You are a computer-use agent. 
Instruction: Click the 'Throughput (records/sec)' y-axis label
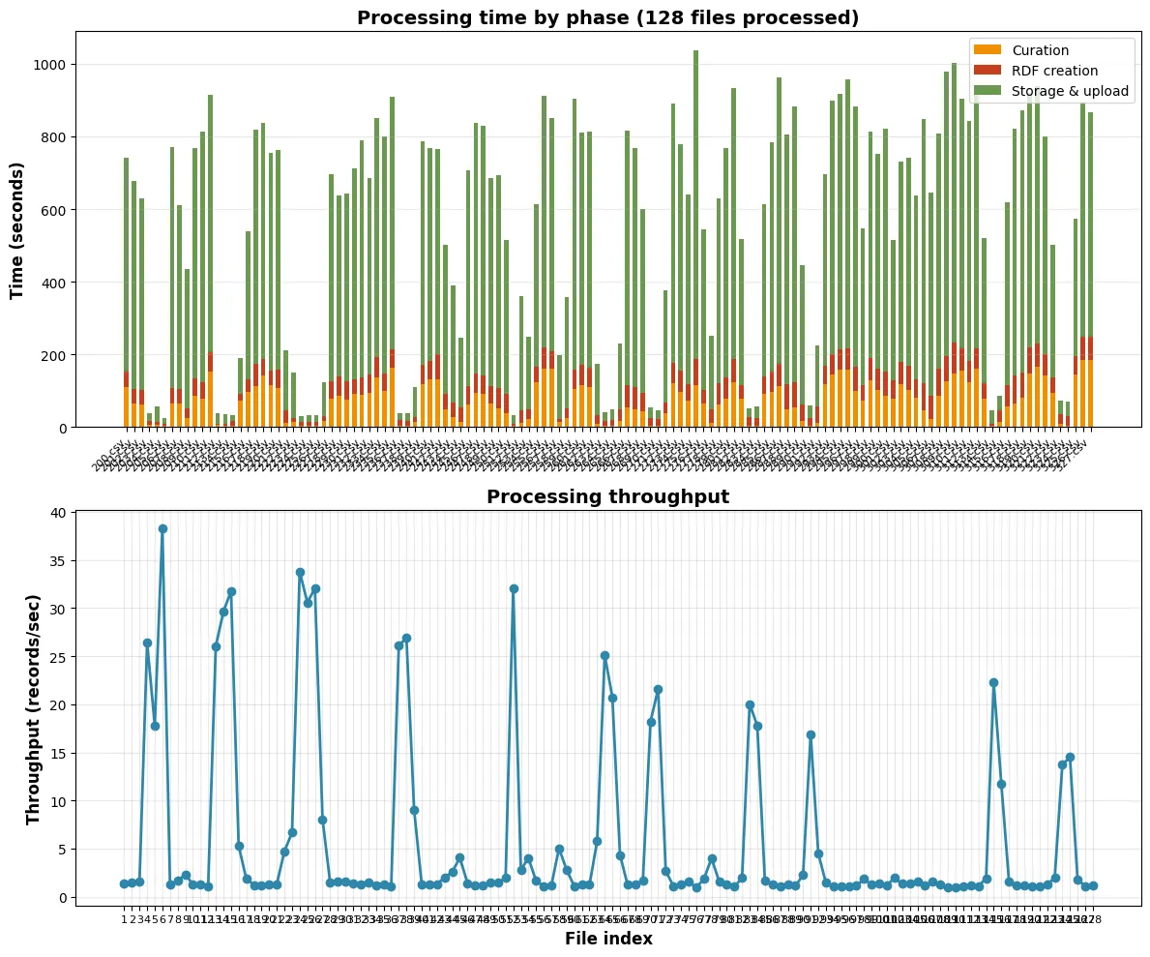35,708
